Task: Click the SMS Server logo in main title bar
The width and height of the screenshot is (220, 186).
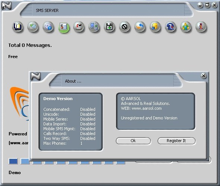Action: click(x=6, y=5)
